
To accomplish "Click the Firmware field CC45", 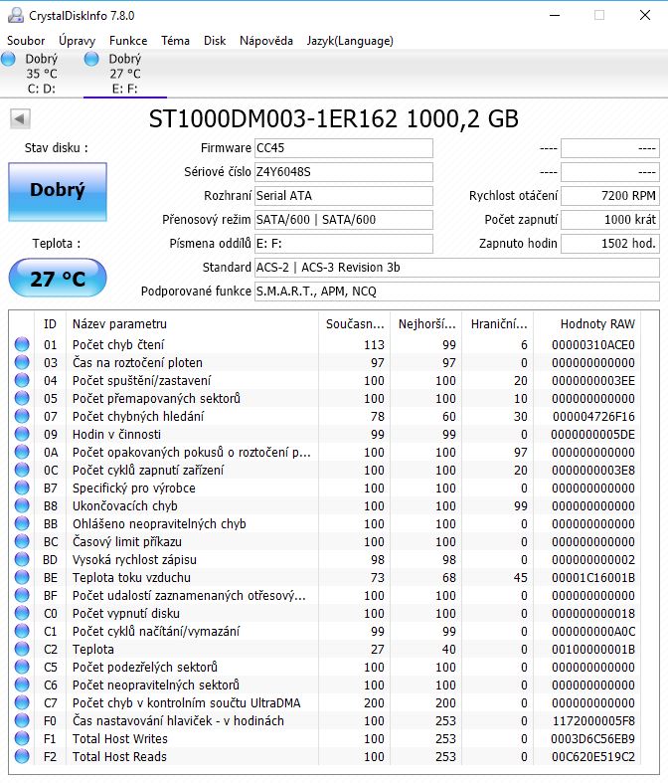I will [x=343, y=148].
